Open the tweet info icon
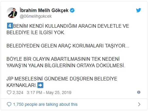Screen dimensions: 150x112 (139, 92)
